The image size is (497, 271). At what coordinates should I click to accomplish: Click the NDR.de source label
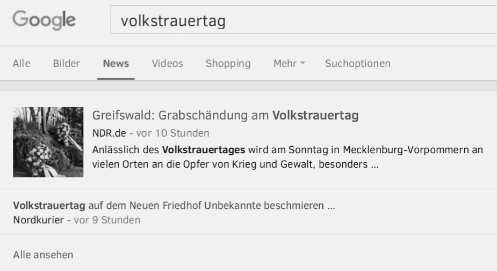pos(109,133)
